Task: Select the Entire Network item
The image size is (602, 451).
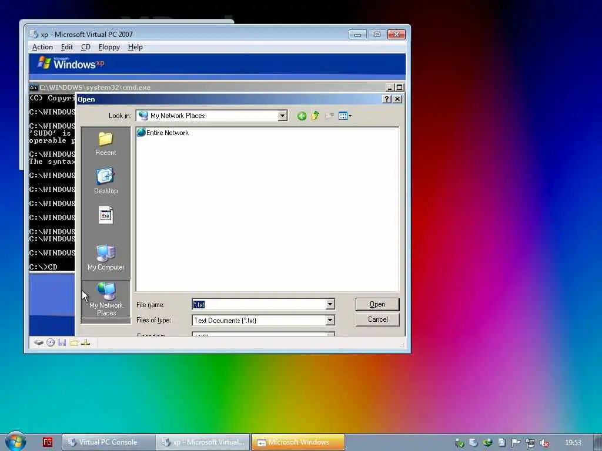Action: tap(163, 133)
